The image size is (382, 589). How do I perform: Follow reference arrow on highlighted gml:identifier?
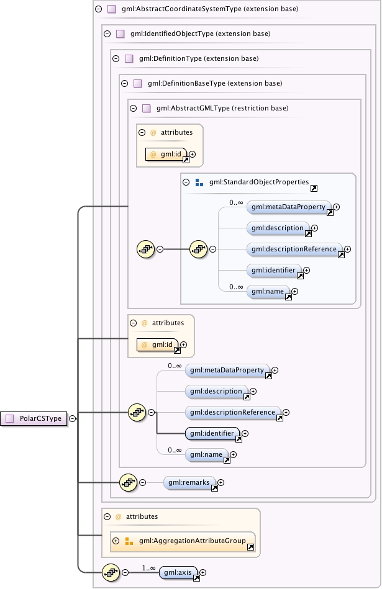(239, 439)
